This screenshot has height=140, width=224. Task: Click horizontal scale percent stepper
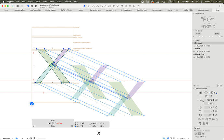[214, 100]
